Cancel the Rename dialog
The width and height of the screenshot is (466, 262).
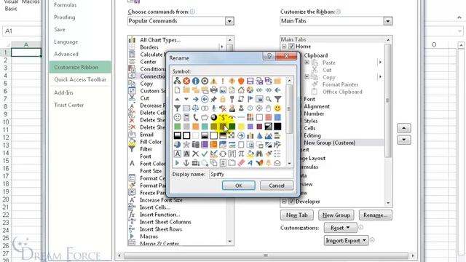point(277,186)
